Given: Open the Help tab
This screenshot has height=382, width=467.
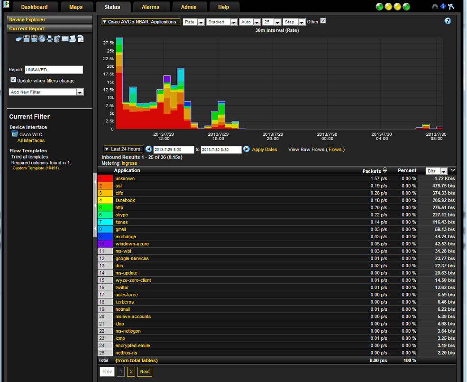Looking at the screenshot, I should (224, 7).
